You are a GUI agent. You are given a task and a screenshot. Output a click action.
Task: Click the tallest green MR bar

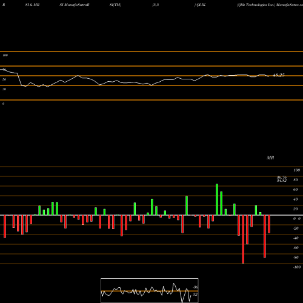pyautogui.click(x=217, y=199)
